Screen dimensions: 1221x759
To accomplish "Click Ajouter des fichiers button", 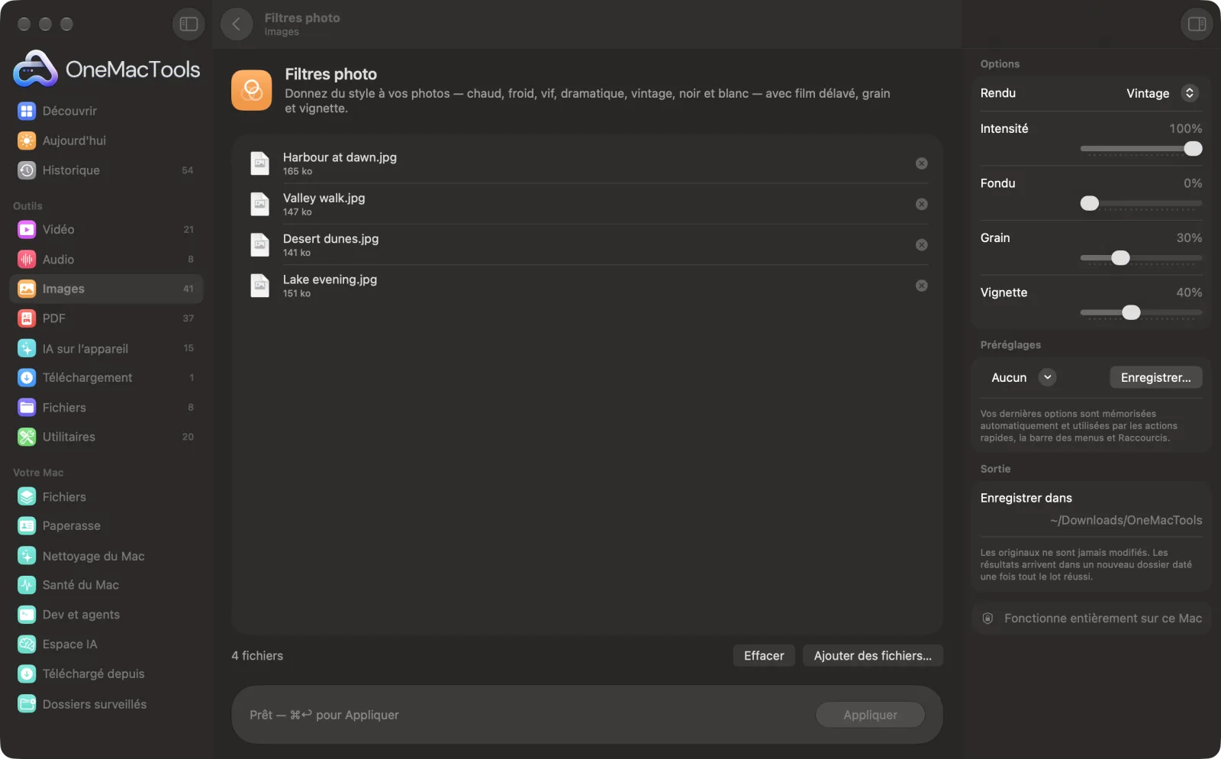I will [x=873, y=656].
